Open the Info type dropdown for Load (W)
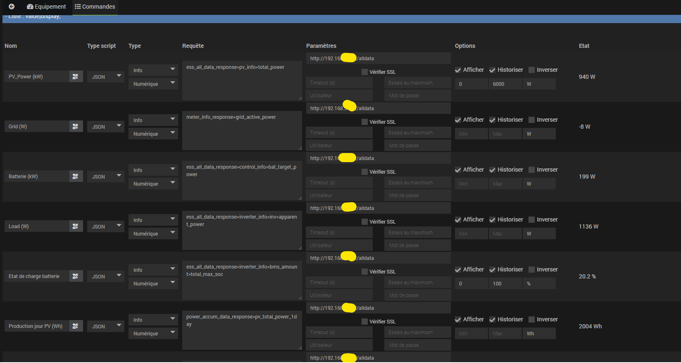Screen dimensions: 681x363 point(153,220)
